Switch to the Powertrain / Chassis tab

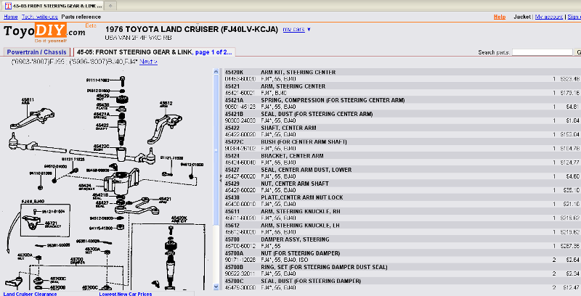tap(36, 52)
